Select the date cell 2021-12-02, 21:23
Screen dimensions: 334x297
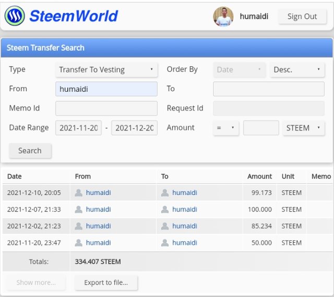click(34, 226)
